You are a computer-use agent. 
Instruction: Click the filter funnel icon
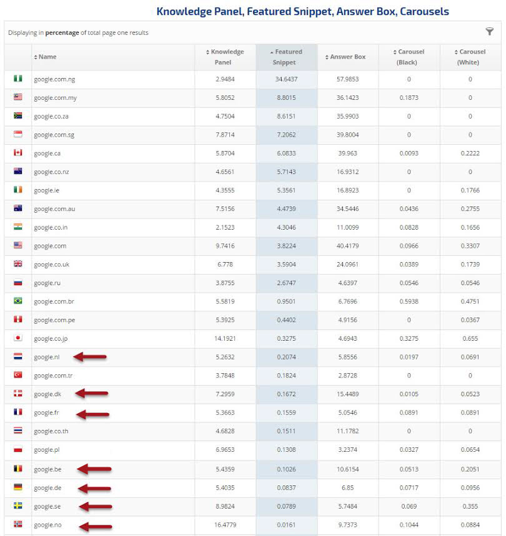tap(490, 32)
